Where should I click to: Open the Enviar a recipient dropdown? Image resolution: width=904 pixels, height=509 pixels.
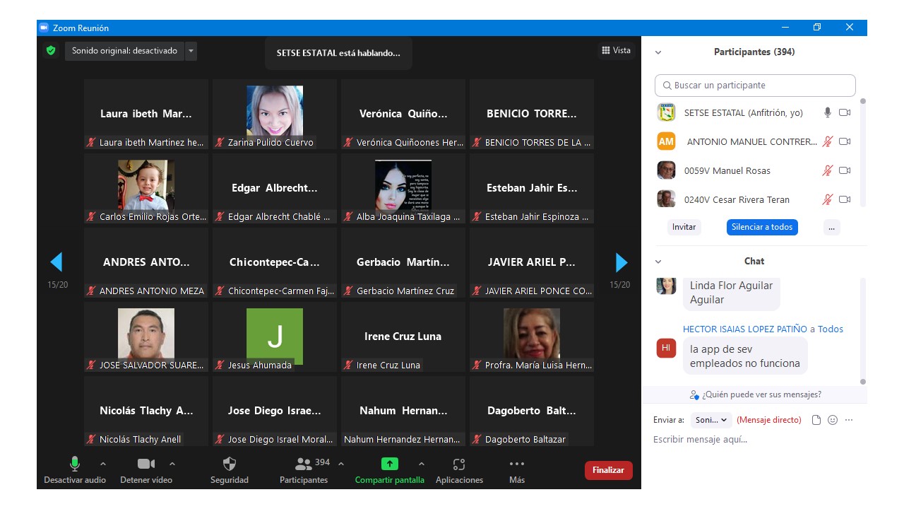711,420
